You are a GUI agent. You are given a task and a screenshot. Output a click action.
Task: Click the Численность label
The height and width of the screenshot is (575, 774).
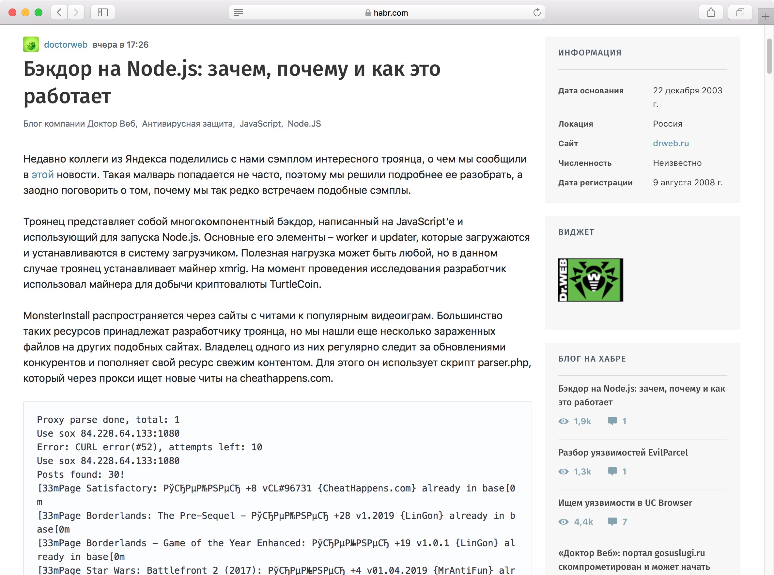(x=585, y=163)
